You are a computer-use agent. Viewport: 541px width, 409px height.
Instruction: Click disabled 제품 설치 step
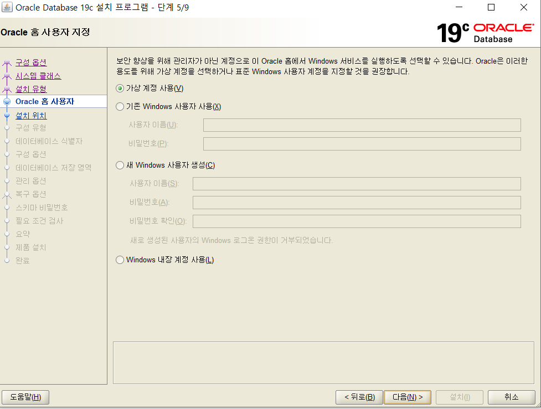(30, 247)
